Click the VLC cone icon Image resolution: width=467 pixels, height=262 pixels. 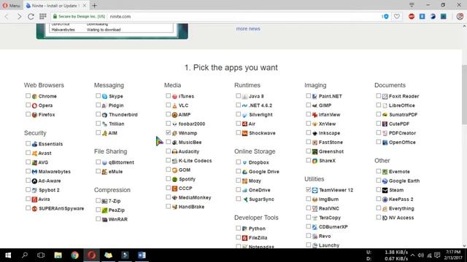(174, 106)
